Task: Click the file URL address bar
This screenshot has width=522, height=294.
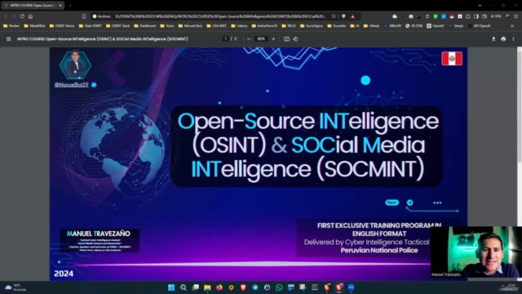Action: point(220,16)
